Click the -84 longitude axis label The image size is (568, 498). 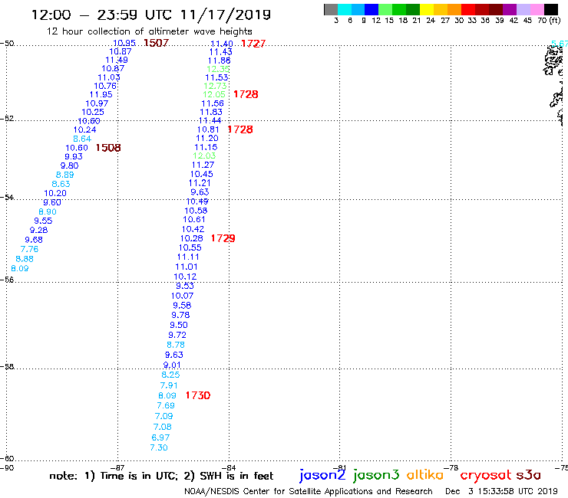click(229, 467)
